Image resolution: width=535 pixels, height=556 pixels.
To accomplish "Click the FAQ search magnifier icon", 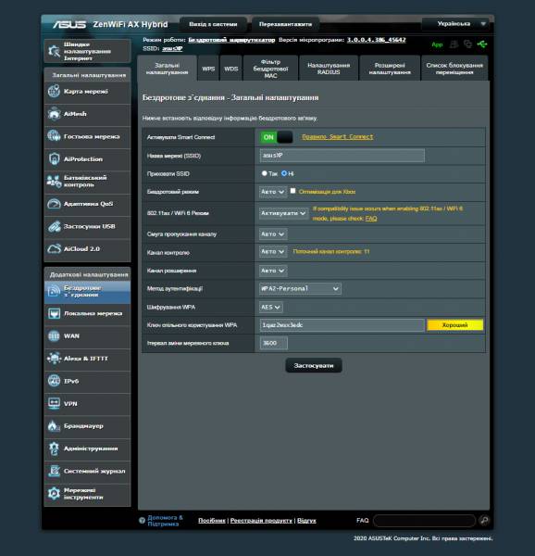I will coord(484,520).
